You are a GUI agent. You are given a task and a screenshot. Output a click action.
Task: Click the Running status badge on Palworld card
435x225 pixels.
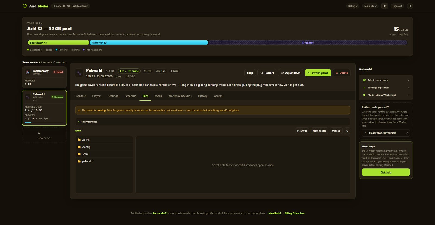point(57,97)
